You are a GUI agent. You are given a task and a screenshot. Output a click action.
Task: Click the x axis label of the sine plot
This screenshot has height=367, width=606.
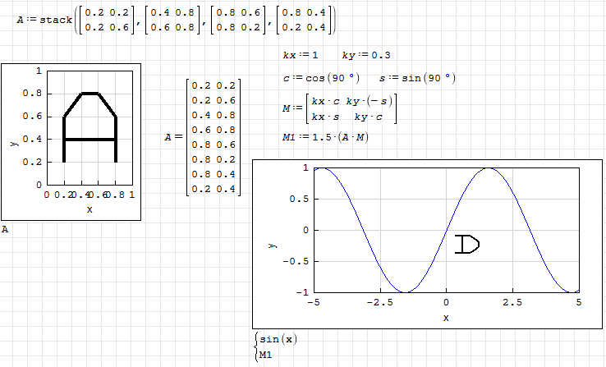[446, 317]
